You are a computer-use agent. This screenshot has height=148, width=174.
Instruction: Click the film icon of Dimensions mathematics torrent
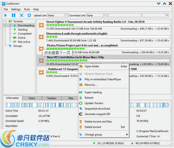pyautogui.click(x=41, y=37)
